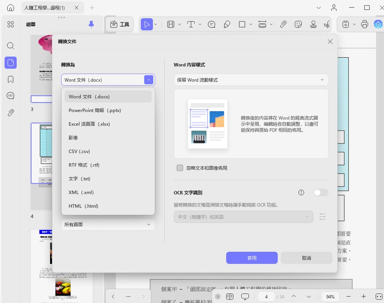Image resolution: width=384 pixels, height=303 pixels.
Task: Attach a file with paperclip tool
Action: click(283, 24)
